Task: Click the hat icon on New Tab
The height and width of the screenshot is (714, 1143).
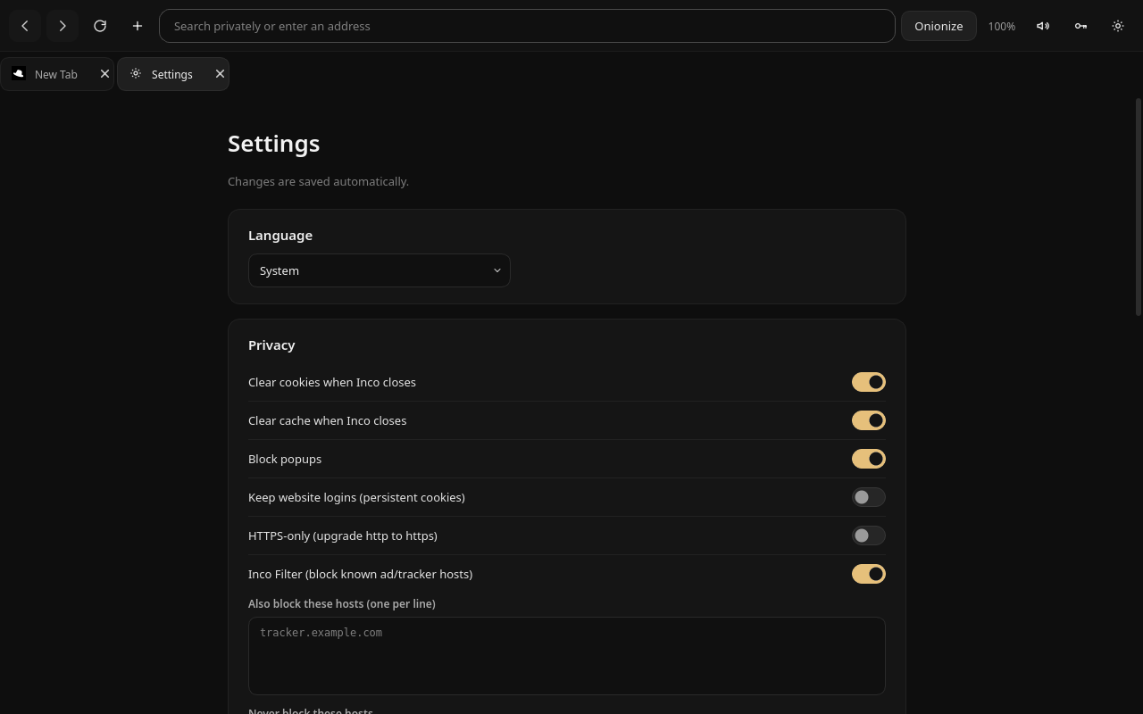Action: click(x=19, y=74)
